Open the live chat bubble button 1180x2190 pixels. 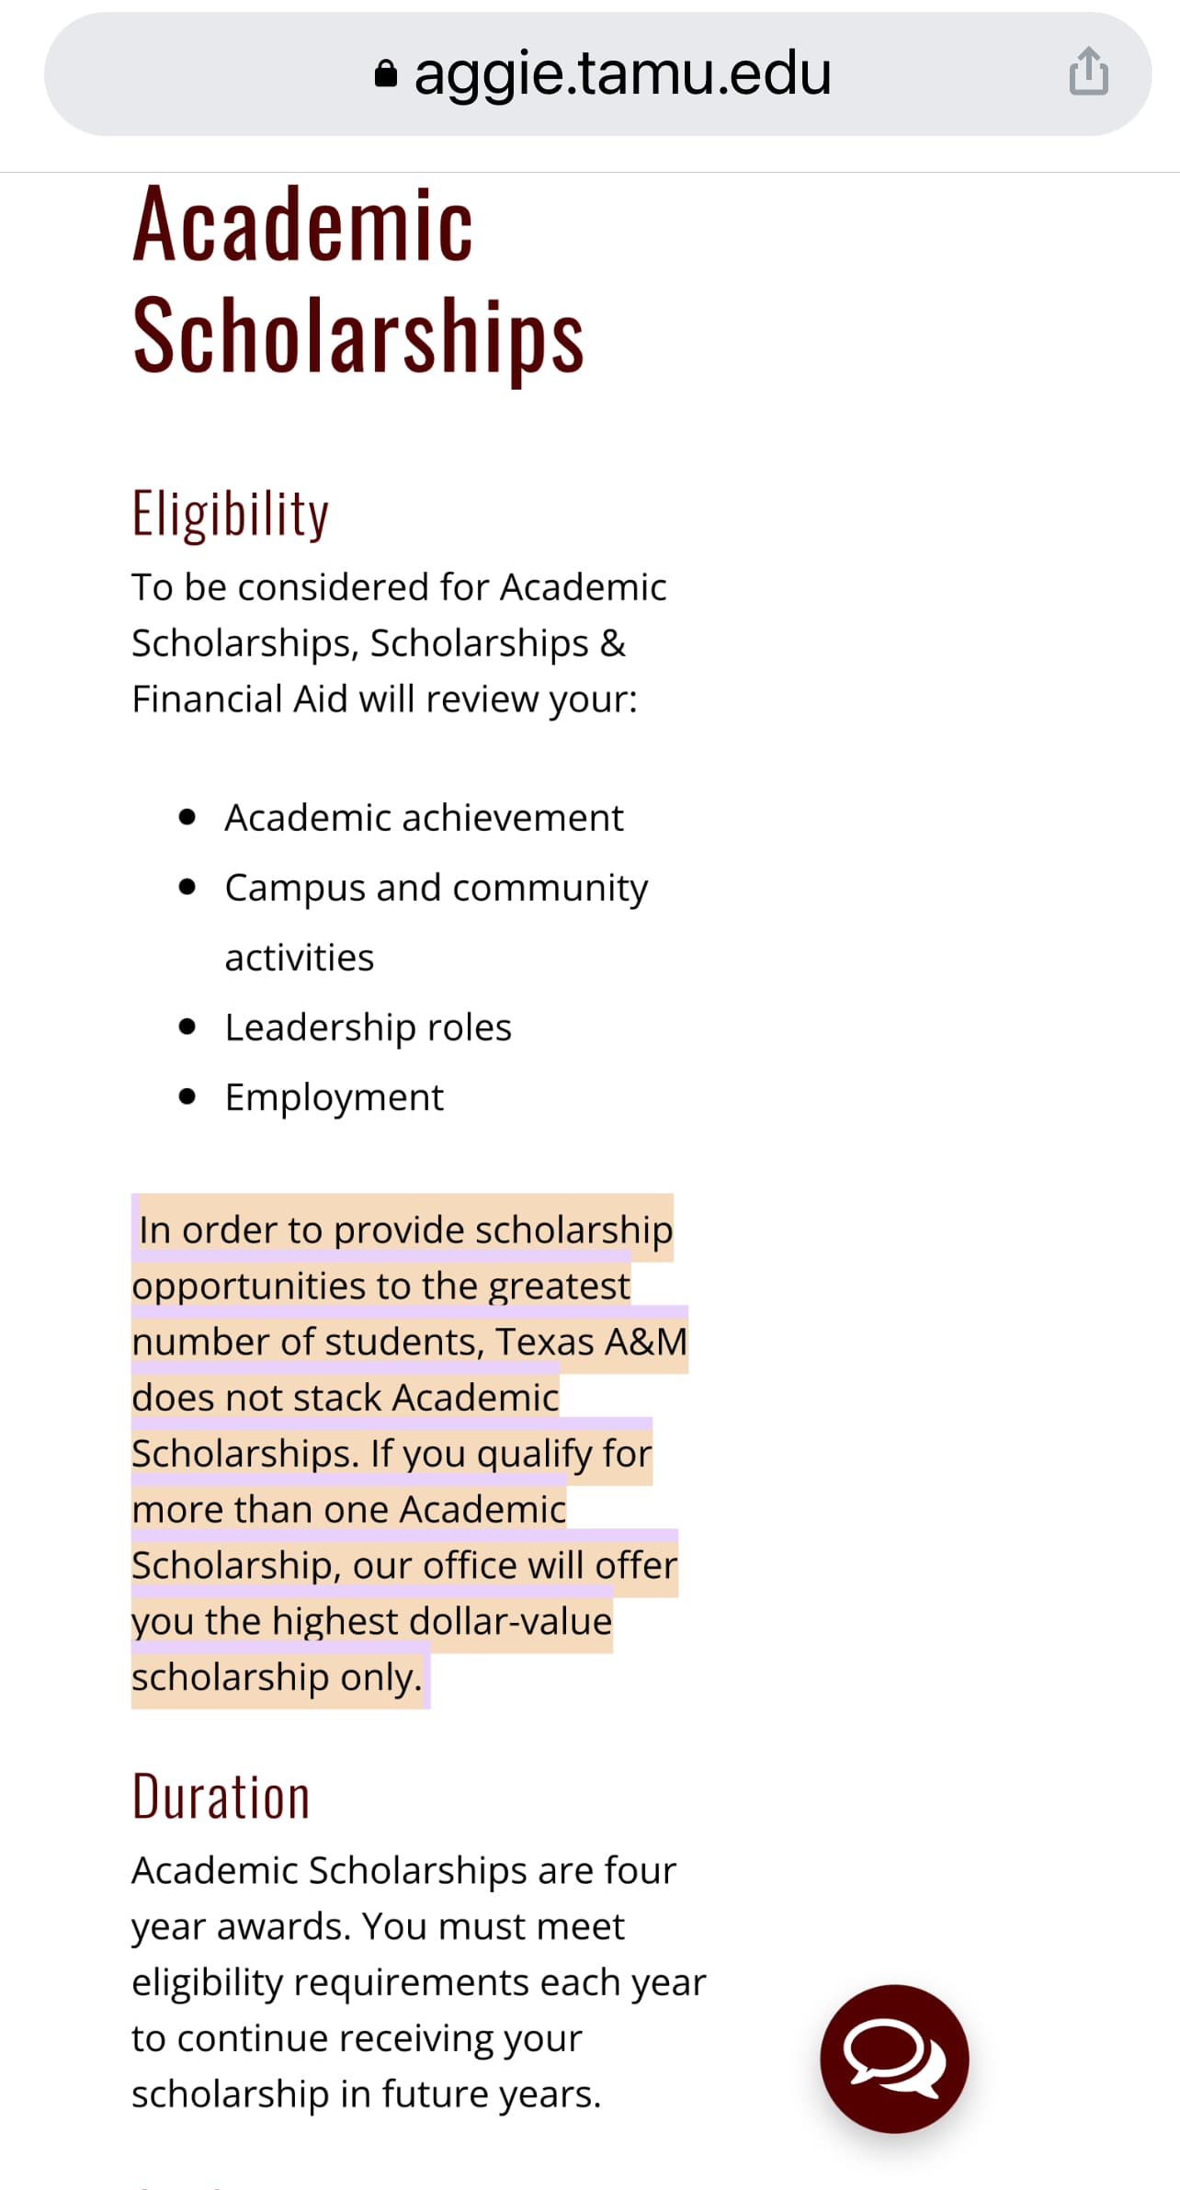(894, 2059)
